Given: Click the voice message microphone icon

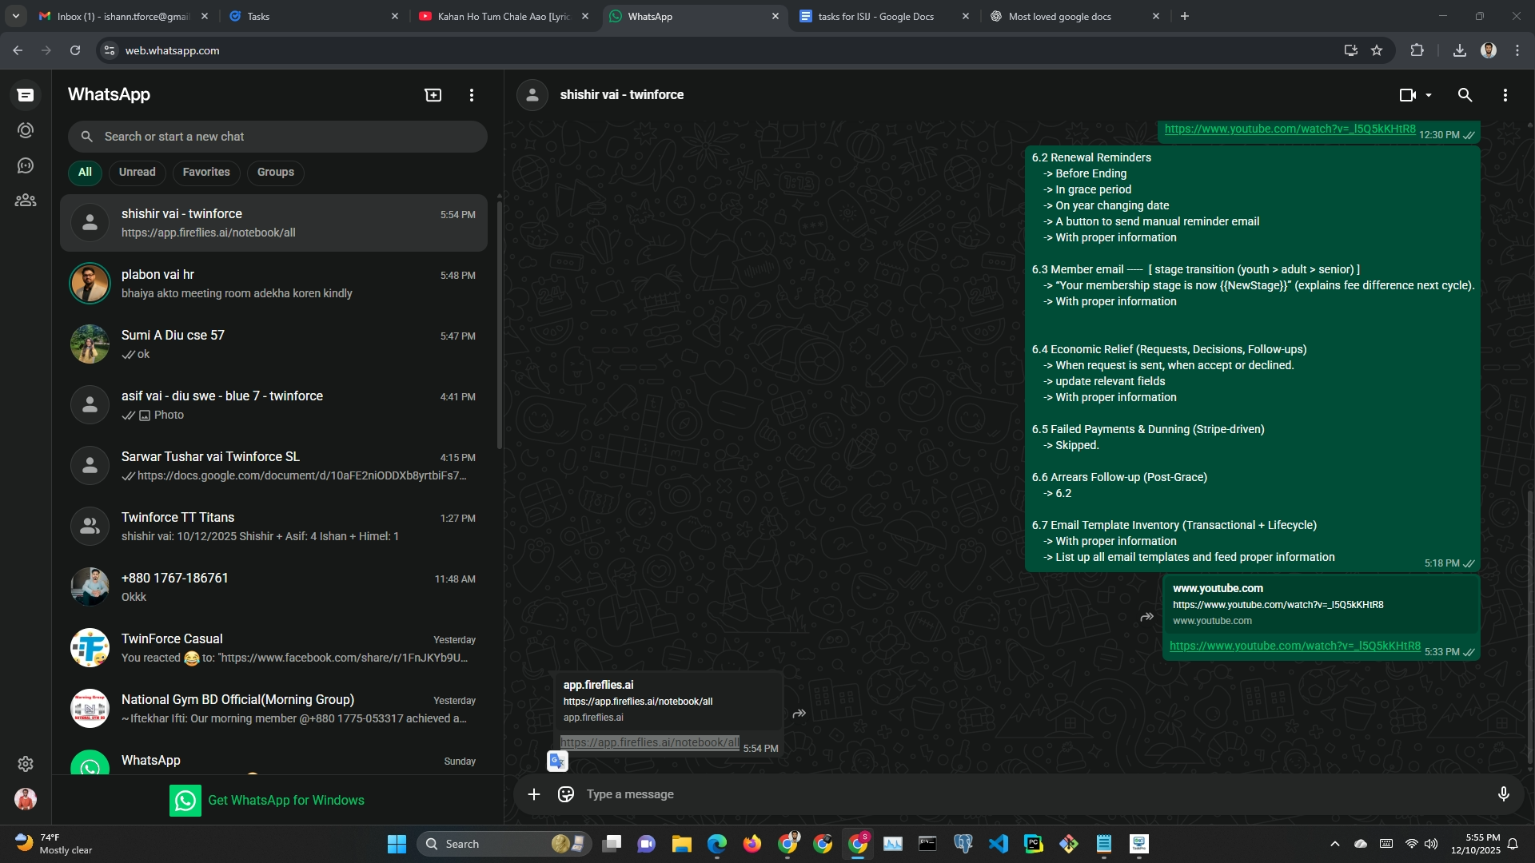Looking at the screenshot, I should pyautogui.click(x=1503, y=794).
